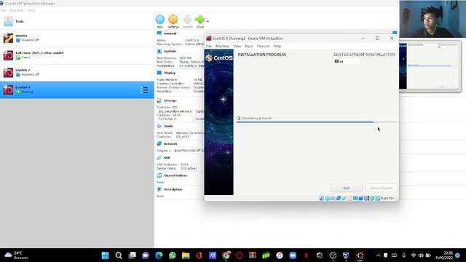Open Microsoft Edge from the taskbar
The image size is (466, 262).
click(x=159, y=255)
